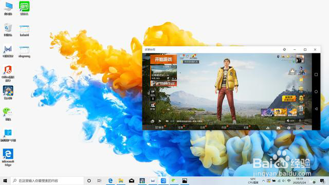Viewport: 329px width, 185px height.
Task: Open the player avatar at top right
Action: click(300, 59)
